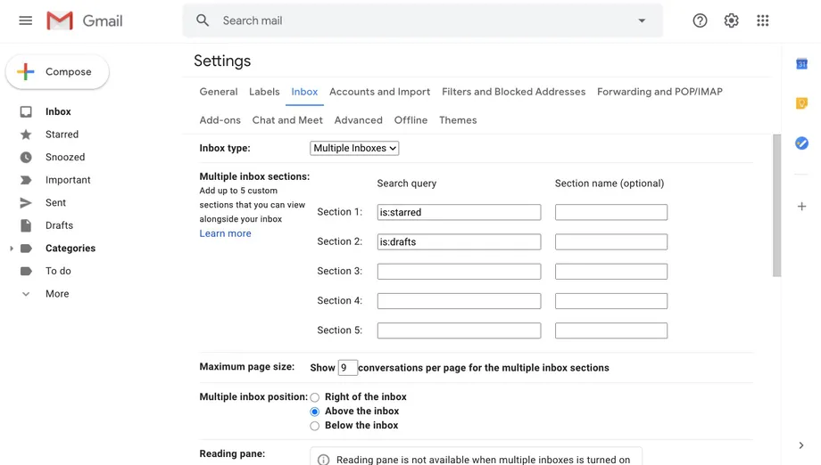821x465 pixels.
Task: Open Snoozed folder label
Action: [65, 158]
